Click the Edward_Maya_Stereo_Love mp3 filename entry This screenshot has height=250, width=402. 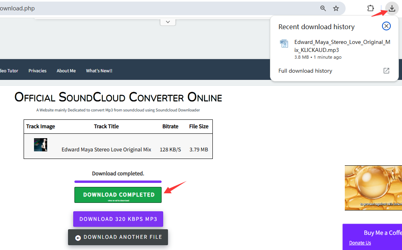pos(342,46)
